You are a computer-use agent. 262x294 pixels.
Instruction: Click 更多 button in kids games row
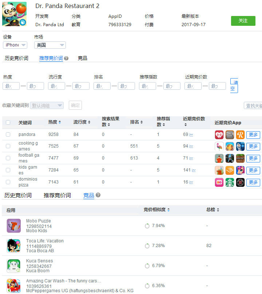[253, 170]
